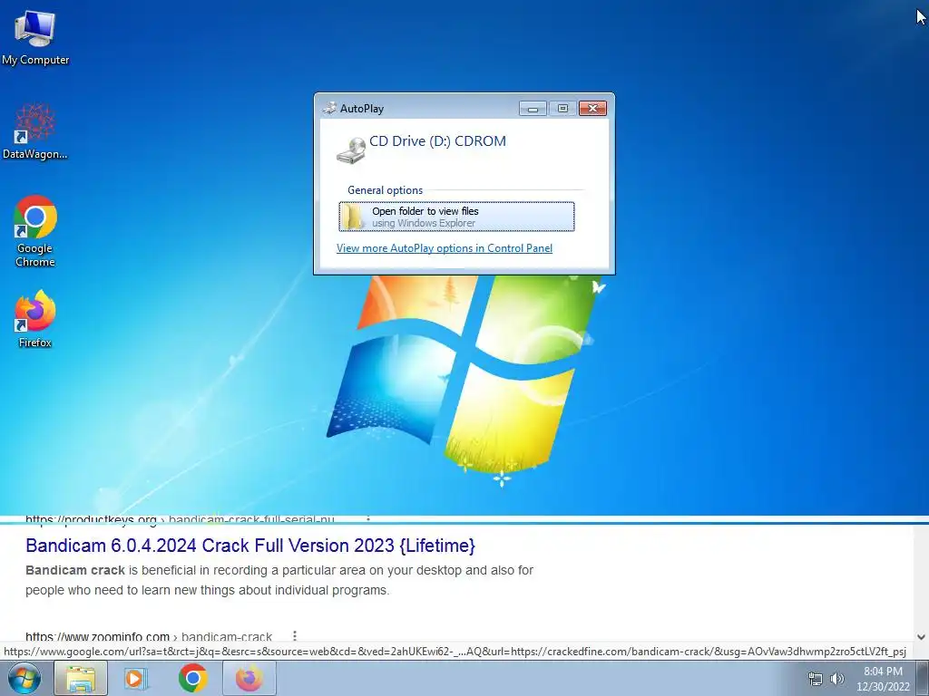Image resolution: width=929 pixels, height=696 pixels.
Task: Minimize the AutoPlay dialog
Action: tap(533, 109)
